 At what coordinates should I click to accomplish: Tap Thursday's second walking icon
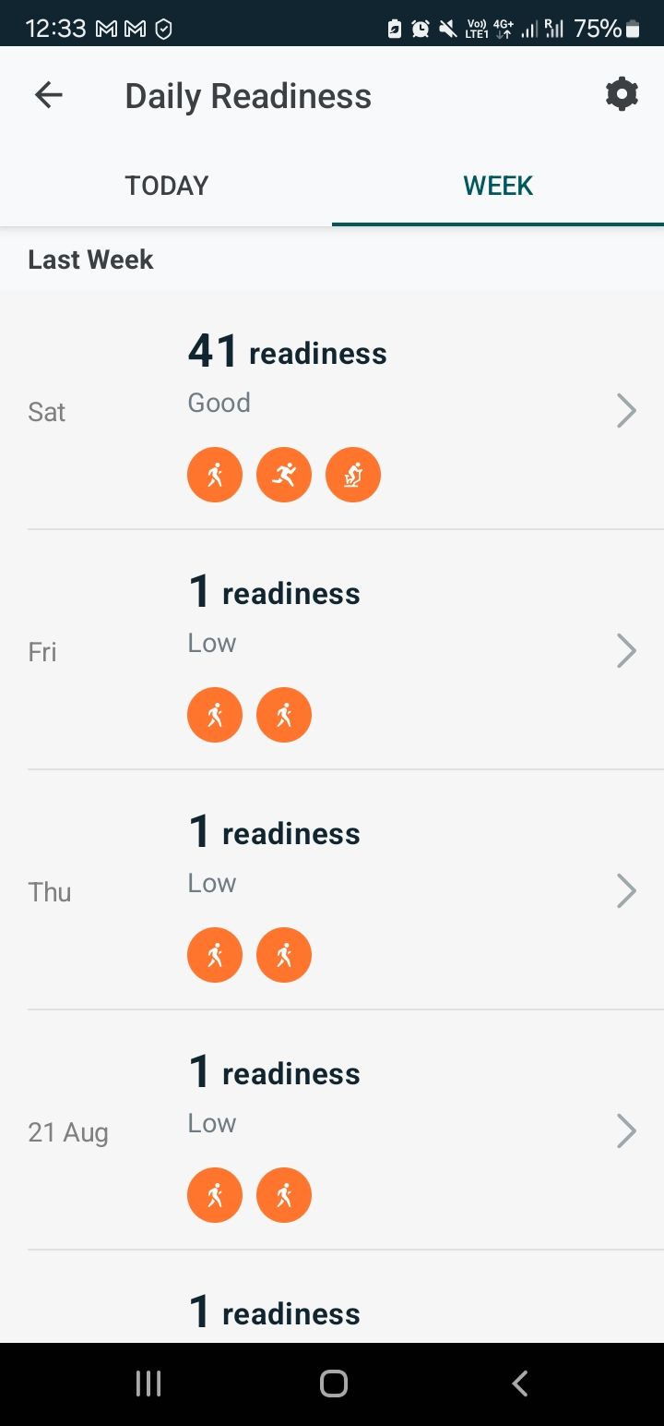[284, 955]
